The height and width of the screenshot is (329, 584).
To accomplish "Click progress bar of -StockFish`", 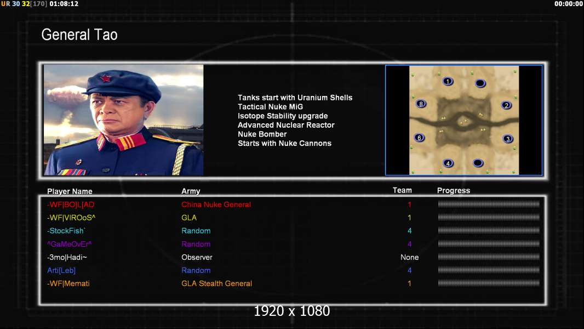I will tap(489, 230).
